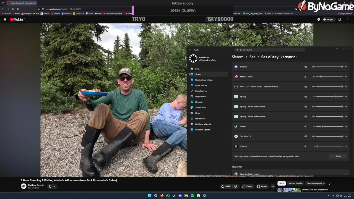Click Bir ayar bulun search field
The height and width of the screenshot is (199, 354).
(x=270, y=50)
